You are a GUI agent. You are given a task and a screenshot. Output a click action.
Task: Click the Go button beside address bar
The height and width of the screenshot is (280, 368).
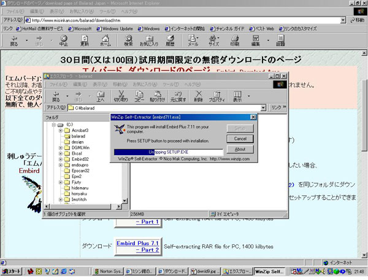coord(357,20)
